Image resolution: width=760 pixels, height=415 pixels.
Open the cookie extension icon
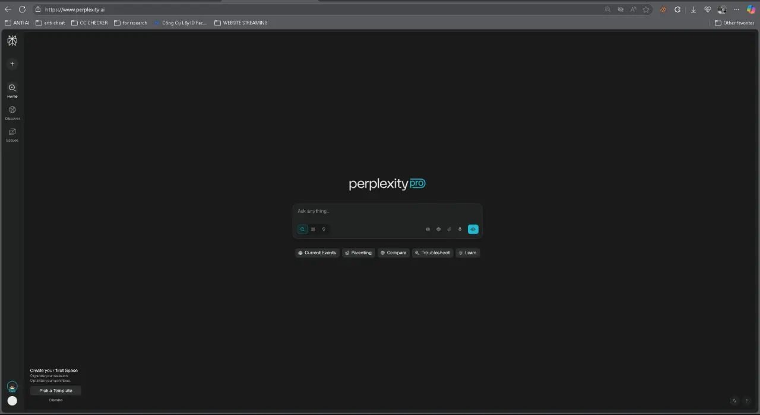point(663,9)
